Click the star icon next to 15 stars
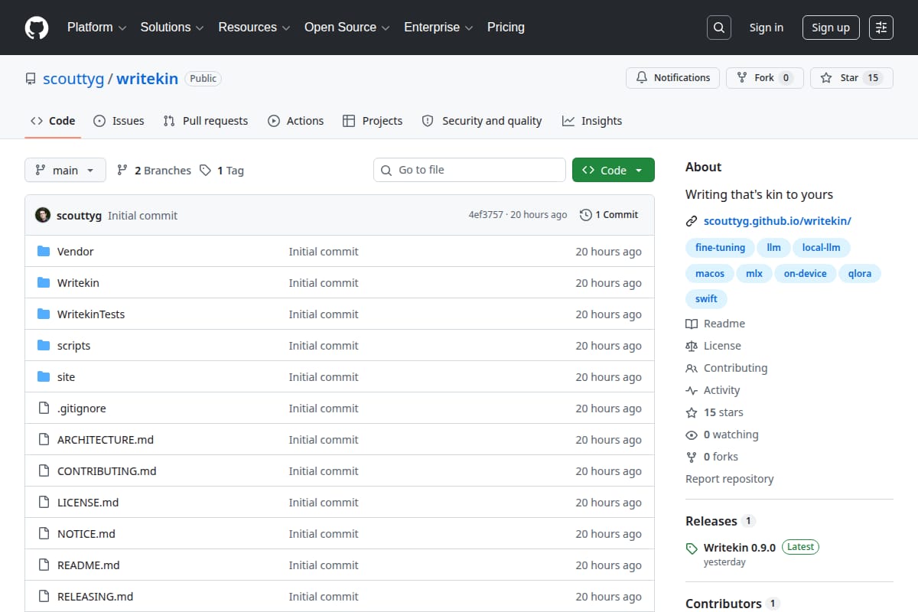The image size is (918, 612). (692, 412)
